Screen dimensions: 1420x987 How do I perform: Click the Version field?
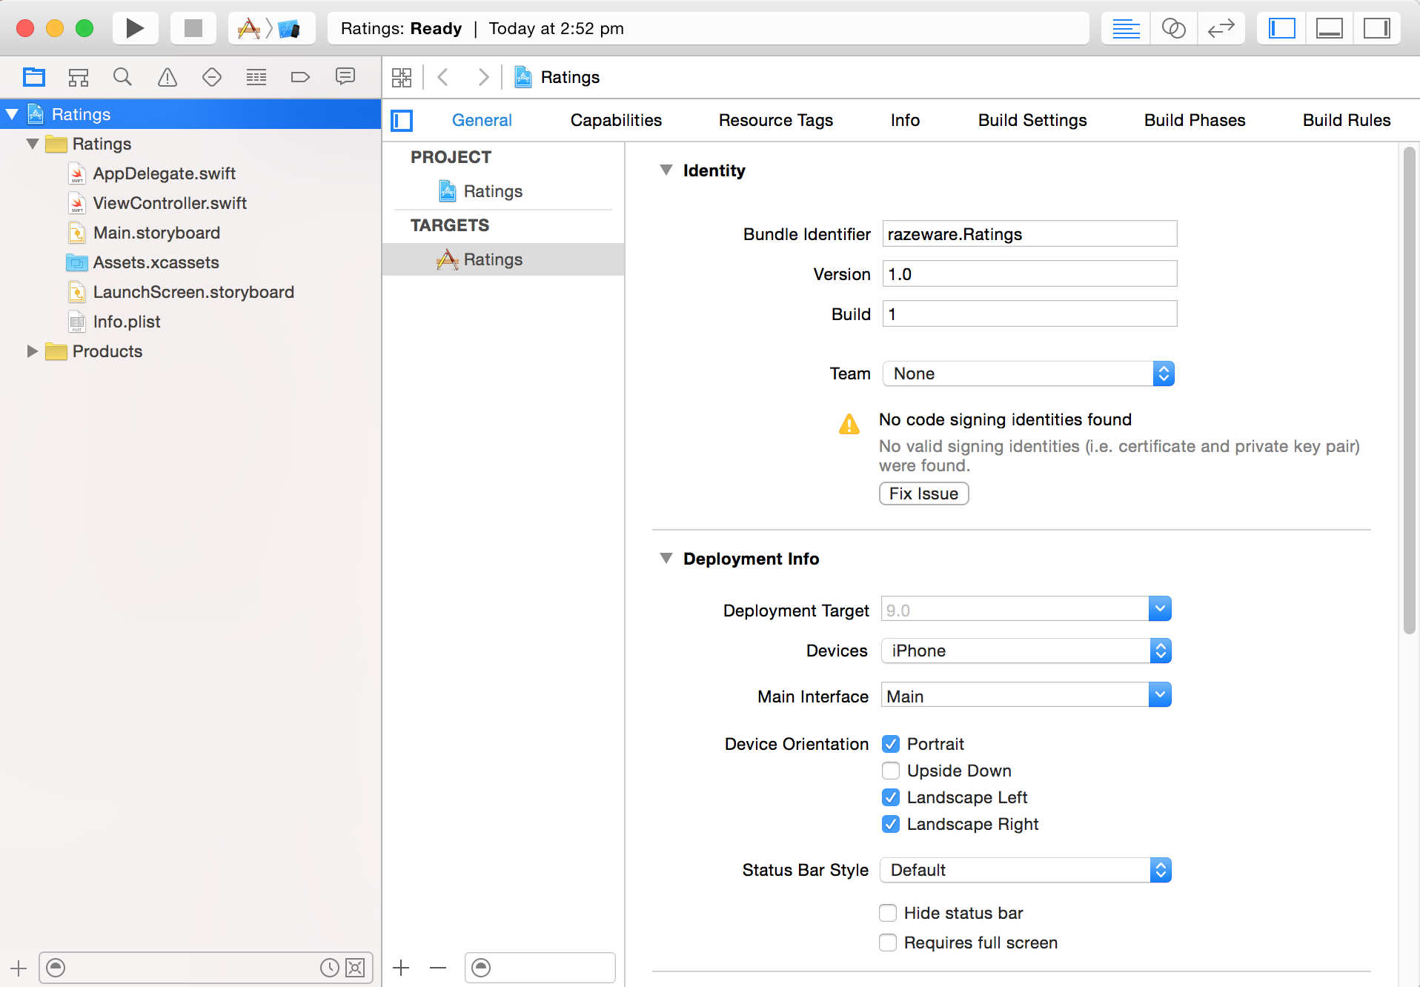click(1029, 274)
